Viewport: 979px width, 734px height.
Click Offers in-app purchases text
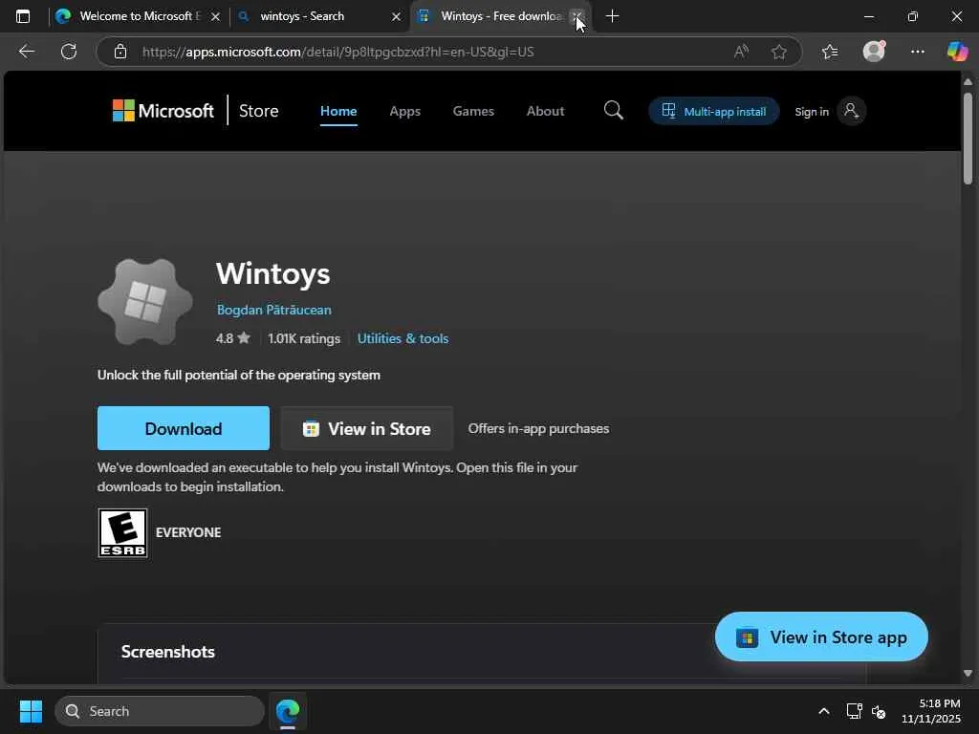[538, 428]
